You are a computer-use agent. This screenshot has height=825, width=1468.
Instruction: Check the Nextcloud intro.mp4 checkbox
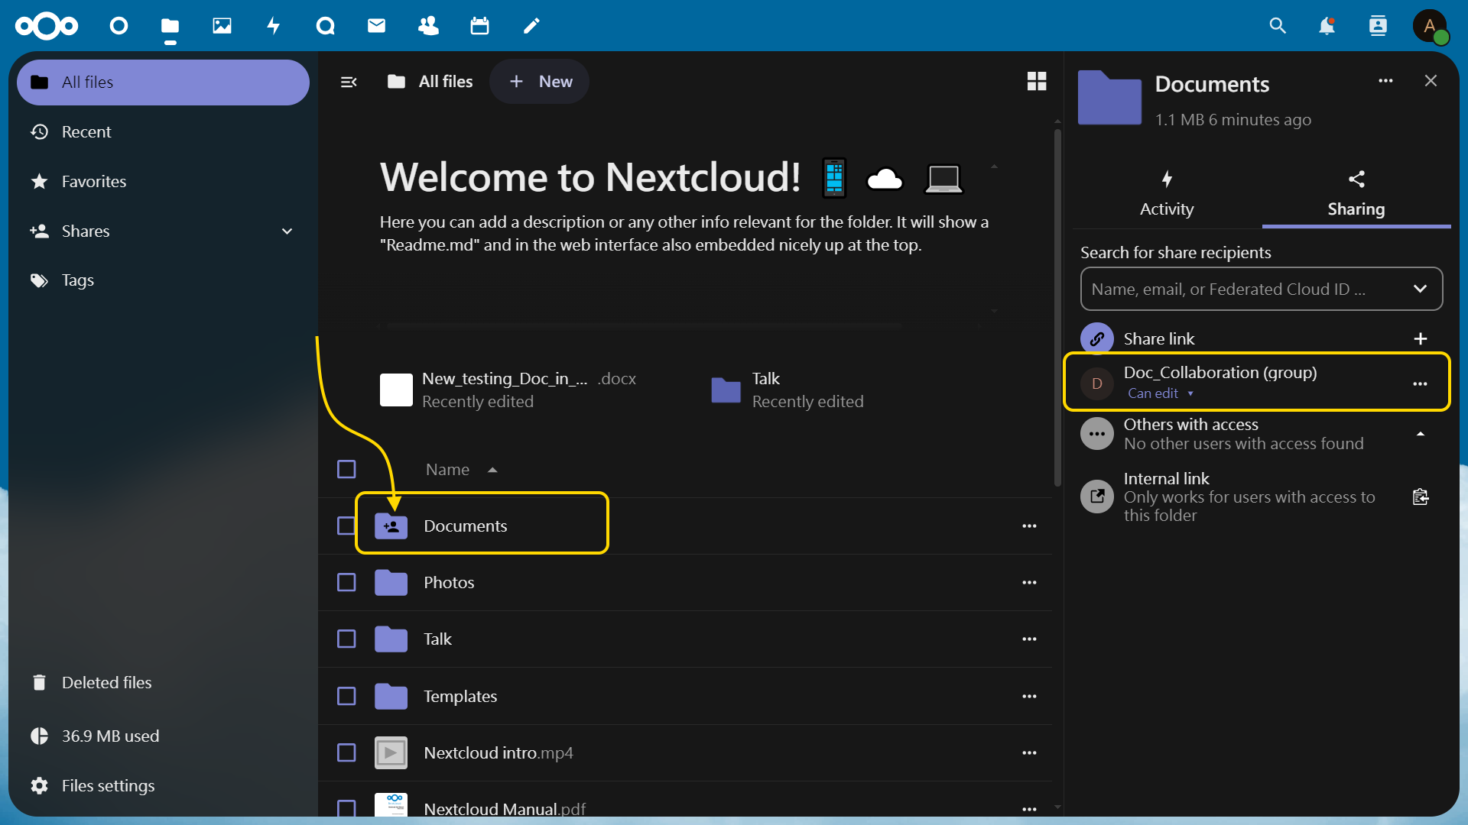pyautogui.click(x=346, y=752)
